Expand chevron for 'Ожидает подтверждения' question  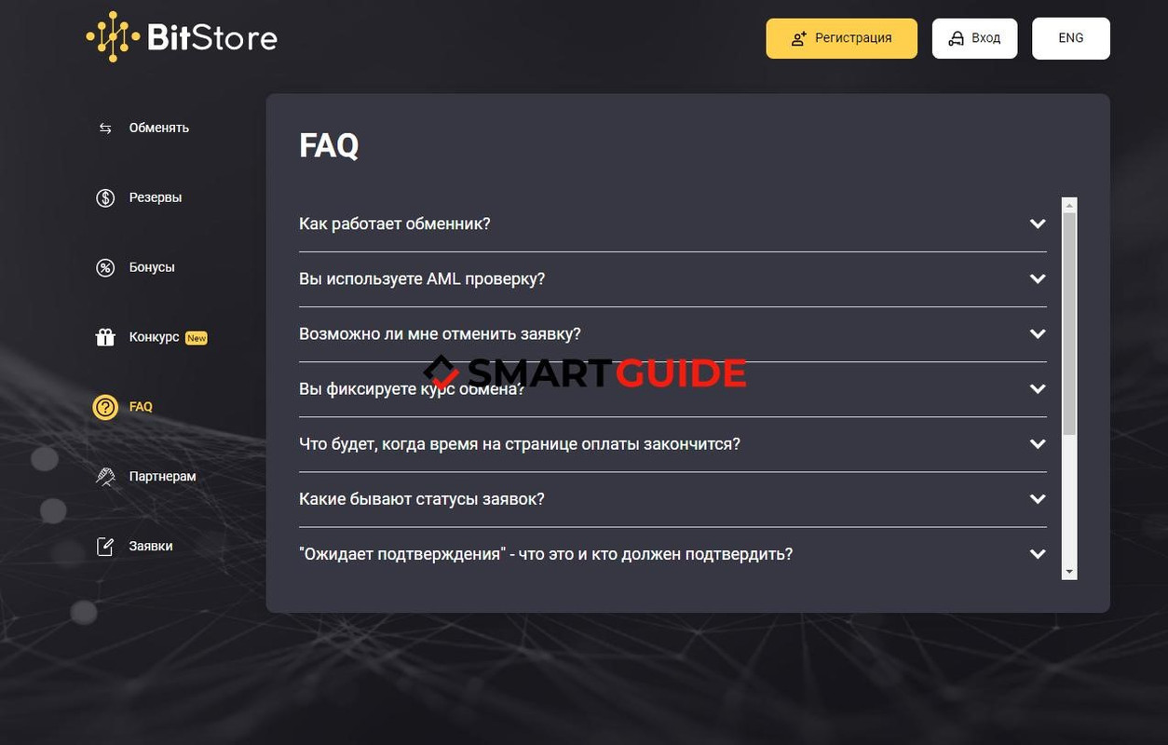click(x=1038, y=554)
